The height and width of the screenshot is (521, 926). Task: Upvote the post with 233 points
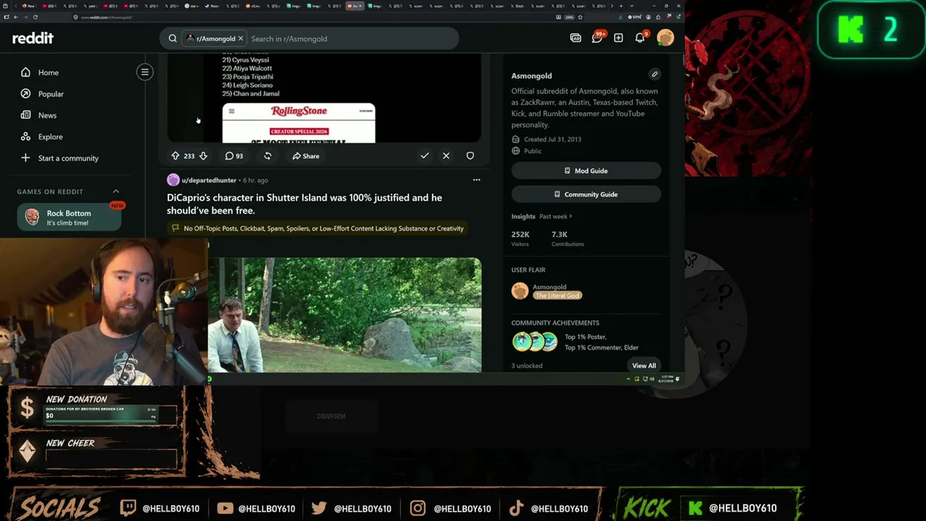(x=175, y=156)
